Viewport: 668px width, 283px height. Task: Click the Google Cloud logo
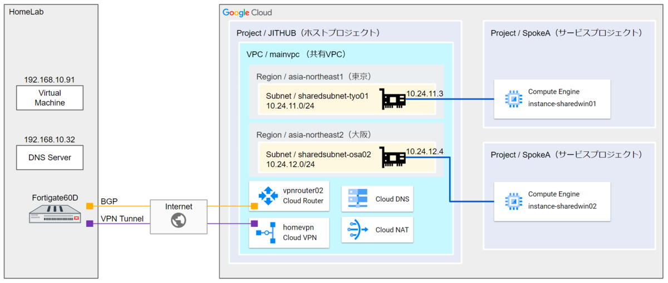(x=247, y=13)
